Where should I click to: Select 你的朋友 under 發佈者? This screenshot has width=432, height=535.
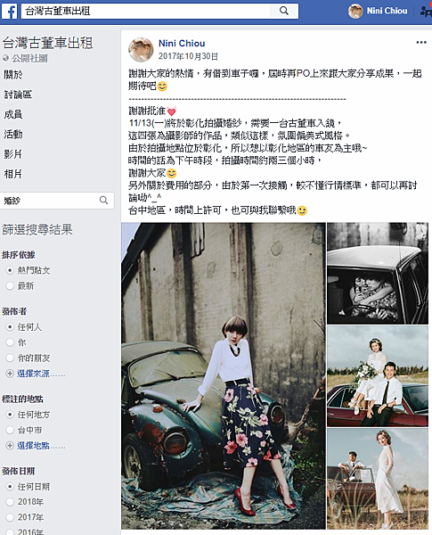click(10, 358)
